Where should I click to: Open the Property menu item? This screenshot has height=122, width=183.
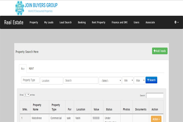coord(34,22)
